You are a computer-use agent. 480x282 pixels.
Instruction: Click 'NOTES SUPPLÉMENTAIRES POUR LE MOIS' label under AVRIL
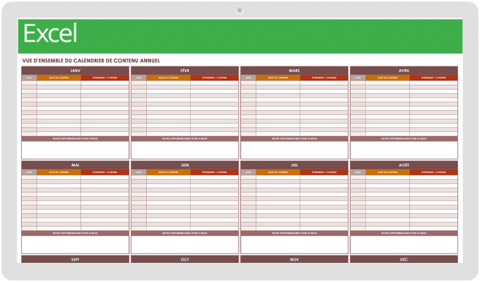(404, 139)
